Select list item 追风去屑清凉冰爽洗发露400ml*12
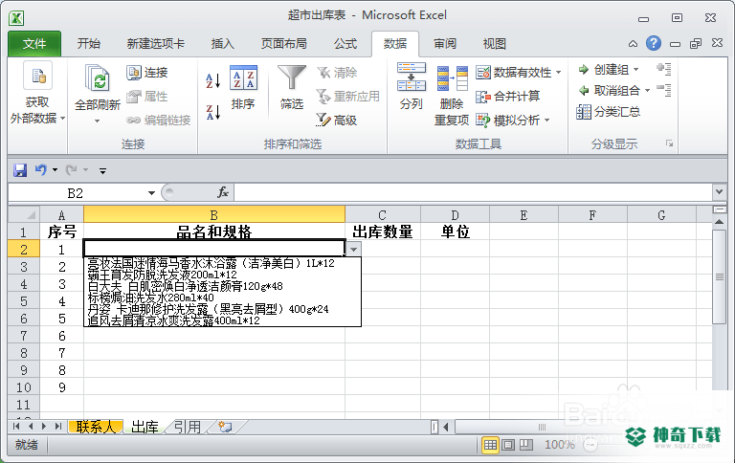The height and width of the screenshot is (463, 735). [x=173, y=320]
